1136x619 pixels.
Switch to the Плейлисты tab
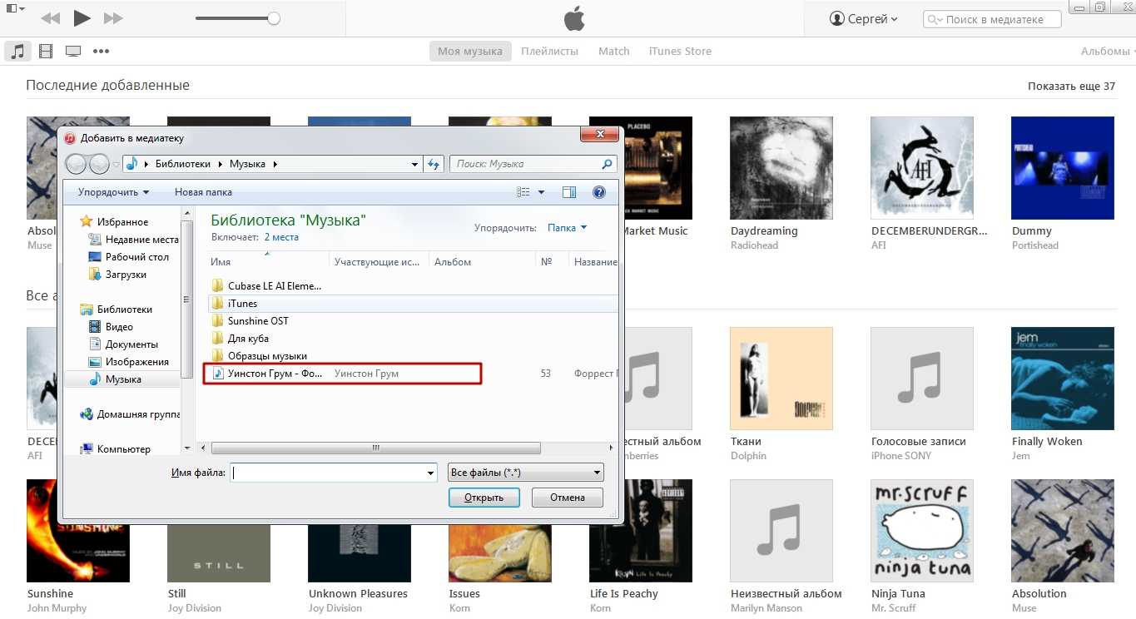549,51
